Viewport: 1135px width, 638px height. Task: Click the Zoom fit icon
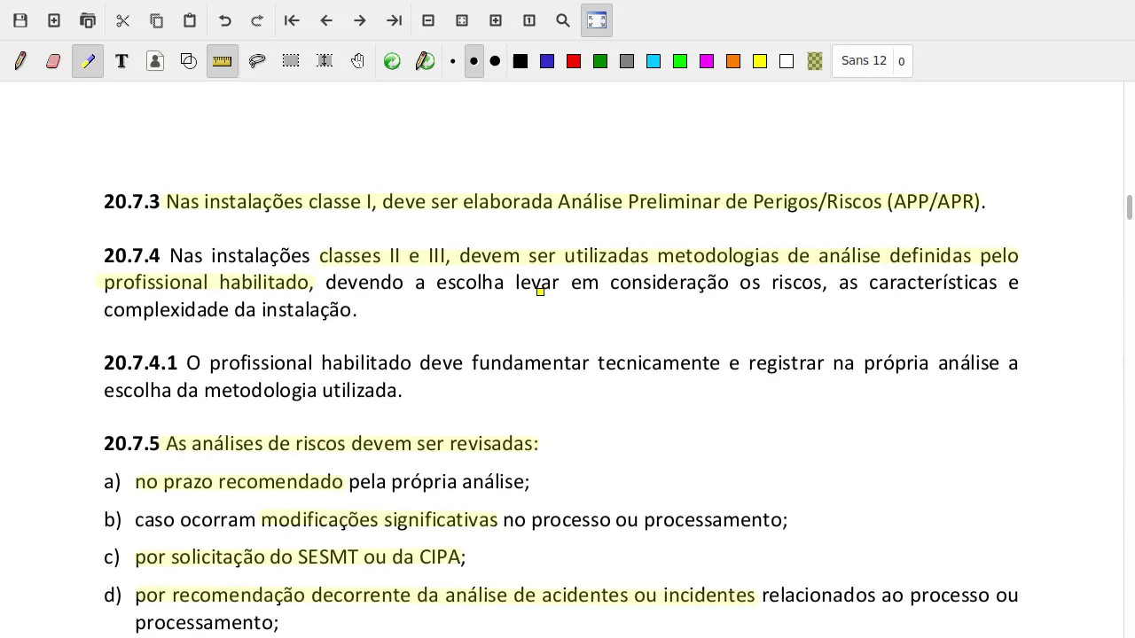[462, 20]
